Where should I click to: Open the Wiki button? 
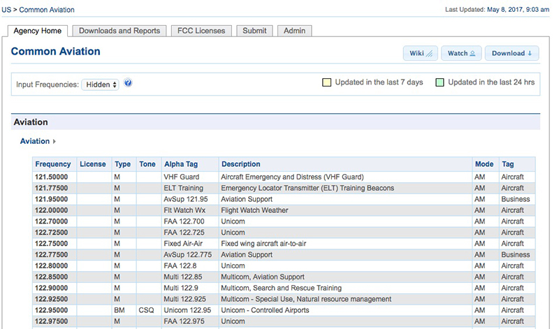(x=421, y=53)
